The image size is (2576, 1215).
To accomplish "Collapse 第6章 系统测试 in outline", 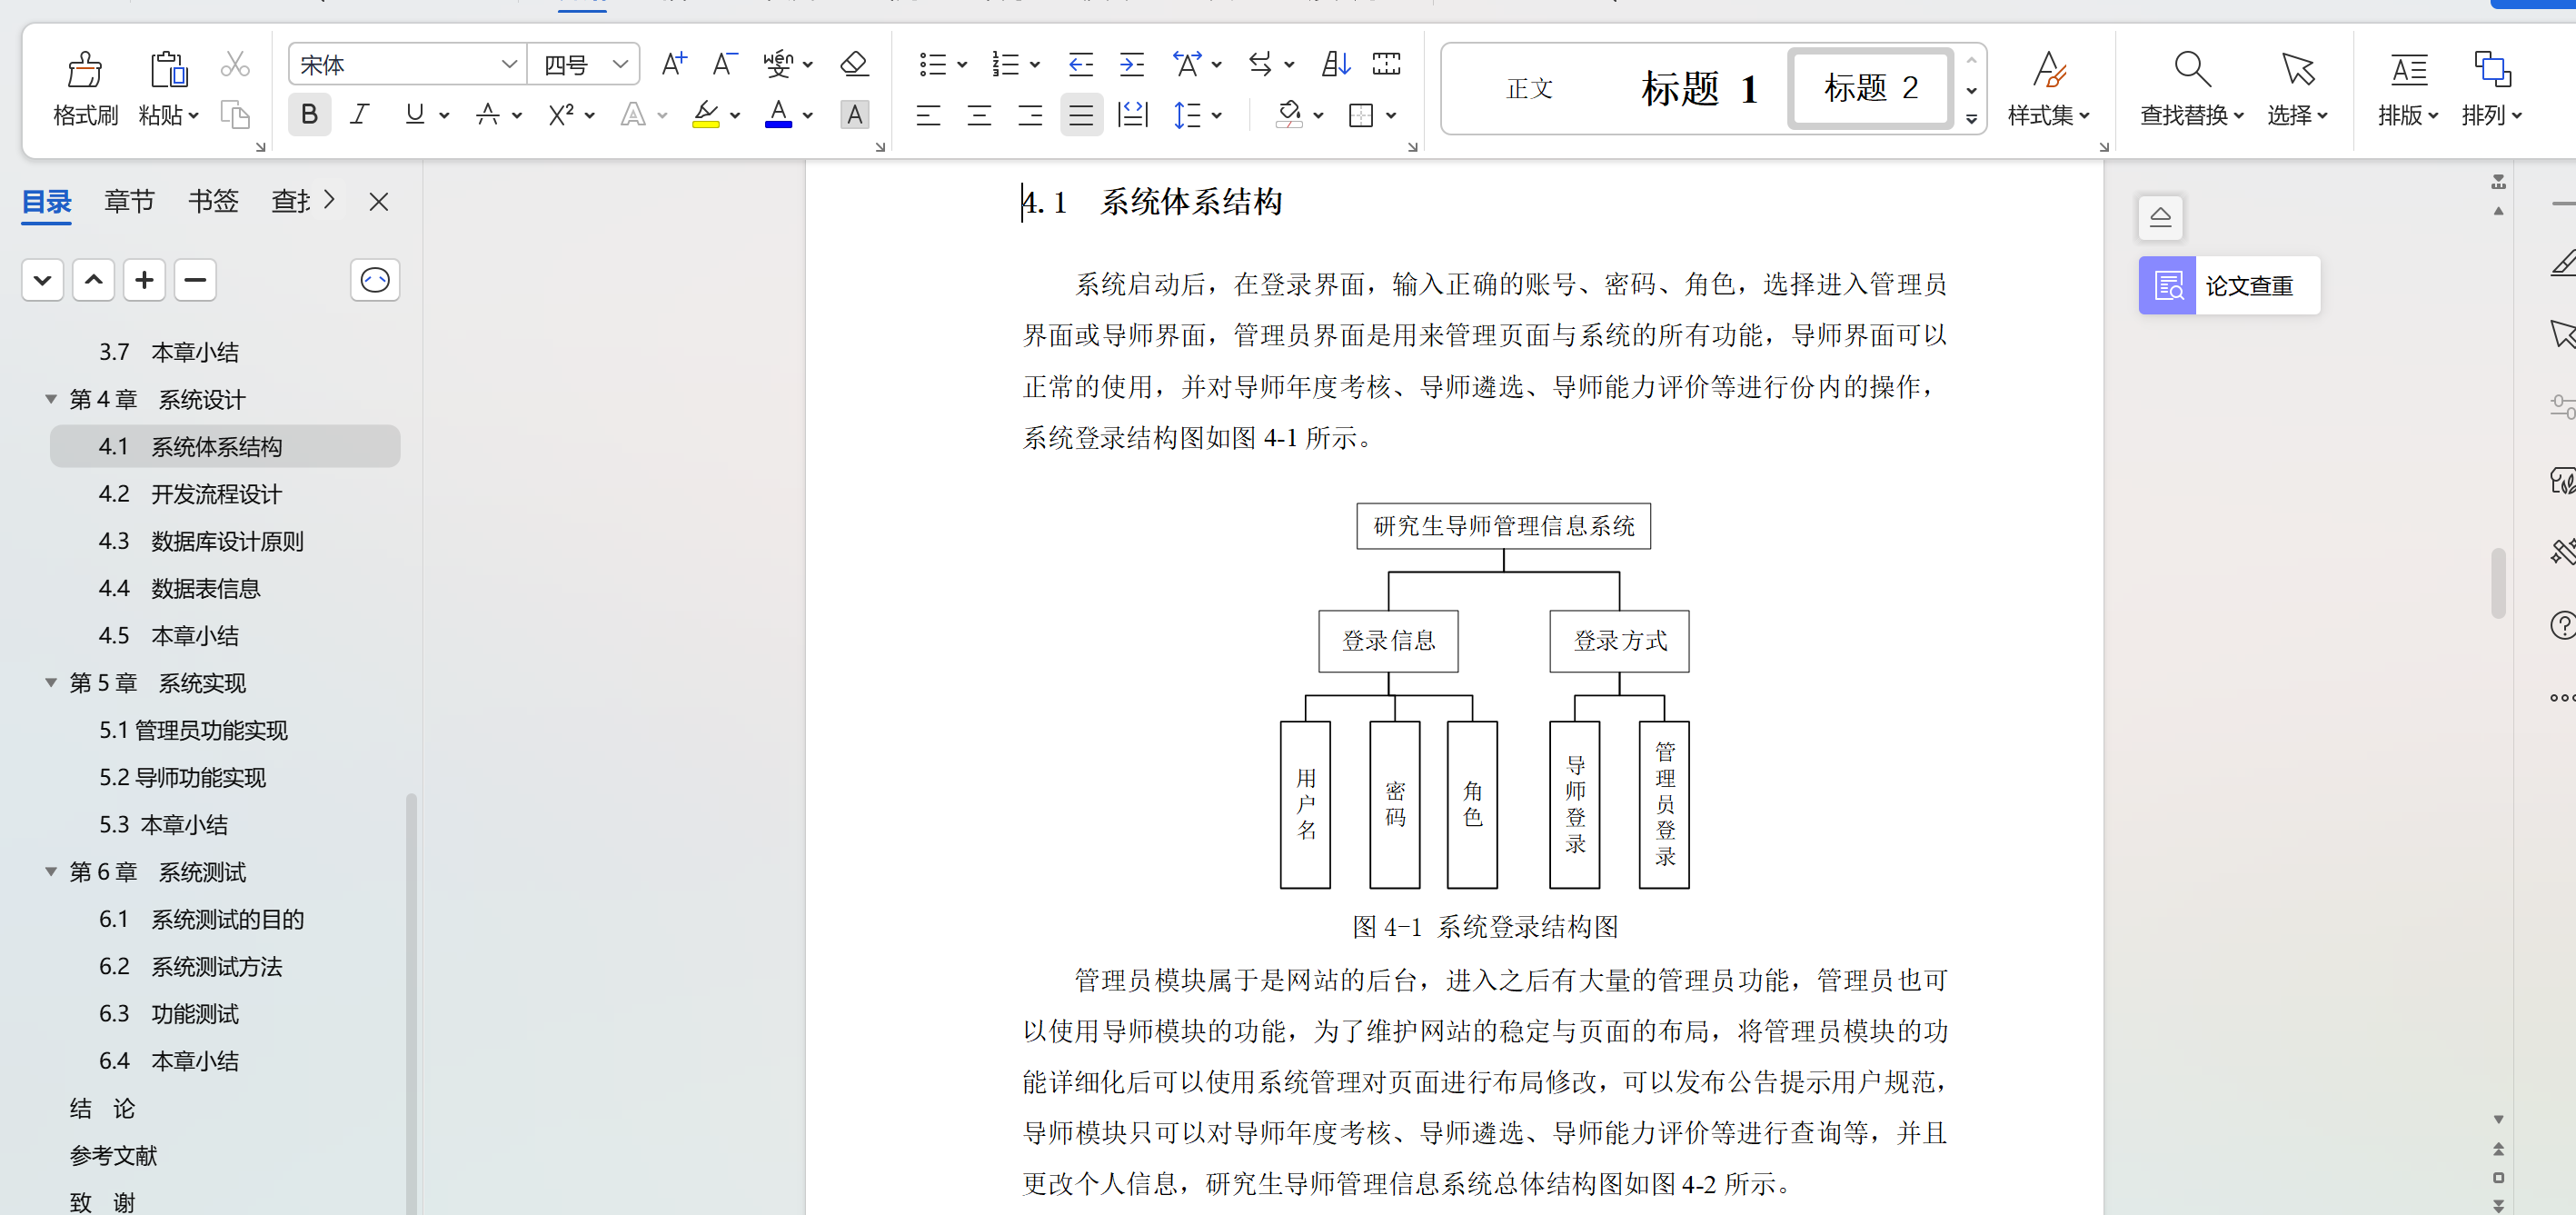I will tap(51, 871).
